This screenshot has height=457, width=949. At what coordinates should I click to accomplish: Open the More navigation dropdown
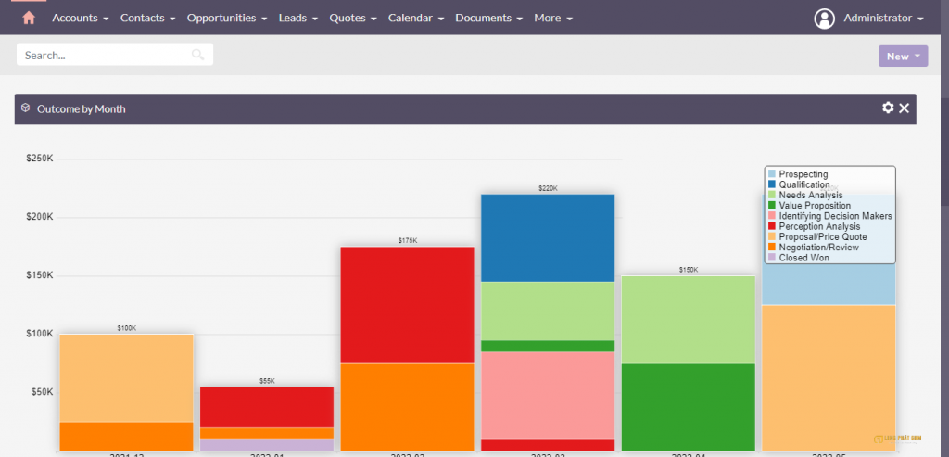[553, 18]
